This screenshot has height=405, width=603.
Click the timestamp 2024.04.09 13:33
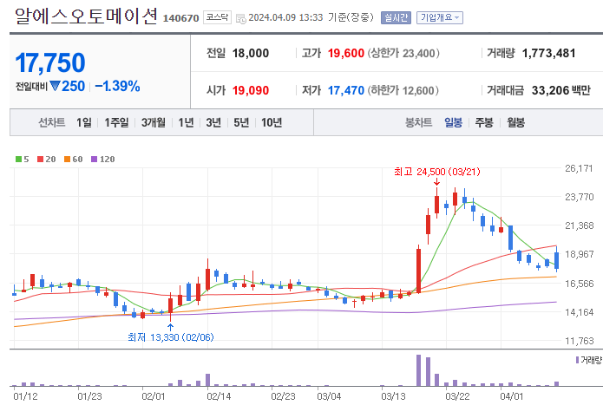tap(285, 17)
